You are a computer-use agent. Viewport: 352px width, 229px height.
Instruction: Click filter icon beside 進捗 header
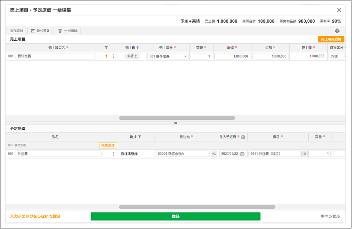(140, 137)
